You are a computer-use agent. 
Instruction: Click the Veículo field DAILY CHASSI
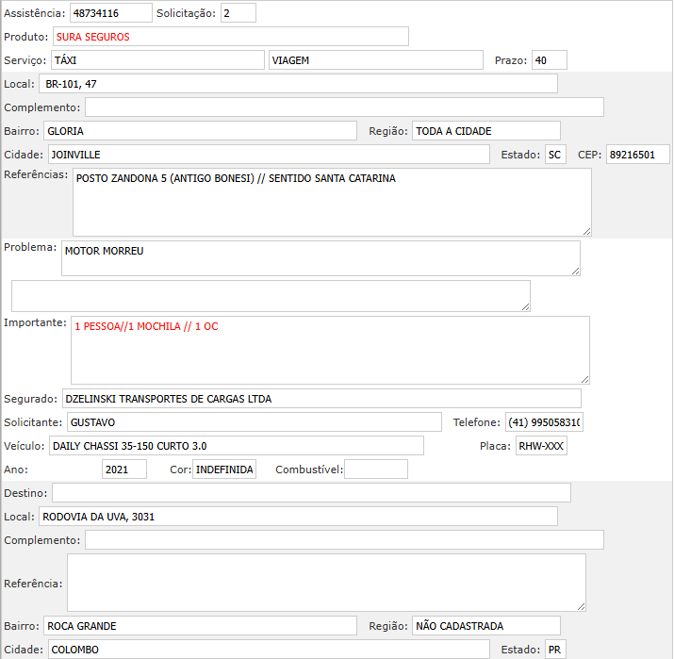pyautogui.click(x=237, y=446)
